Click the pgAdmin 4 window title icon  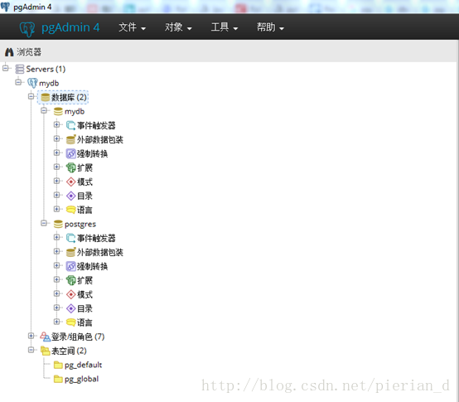pyautogui.click(x=5, y=6)
